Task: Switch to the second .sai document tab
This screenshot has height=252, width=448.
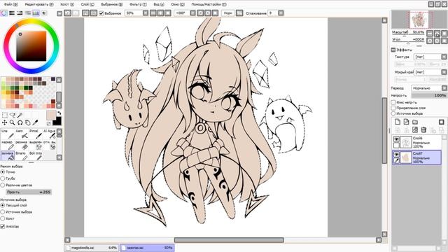Action: pos(147,248)
